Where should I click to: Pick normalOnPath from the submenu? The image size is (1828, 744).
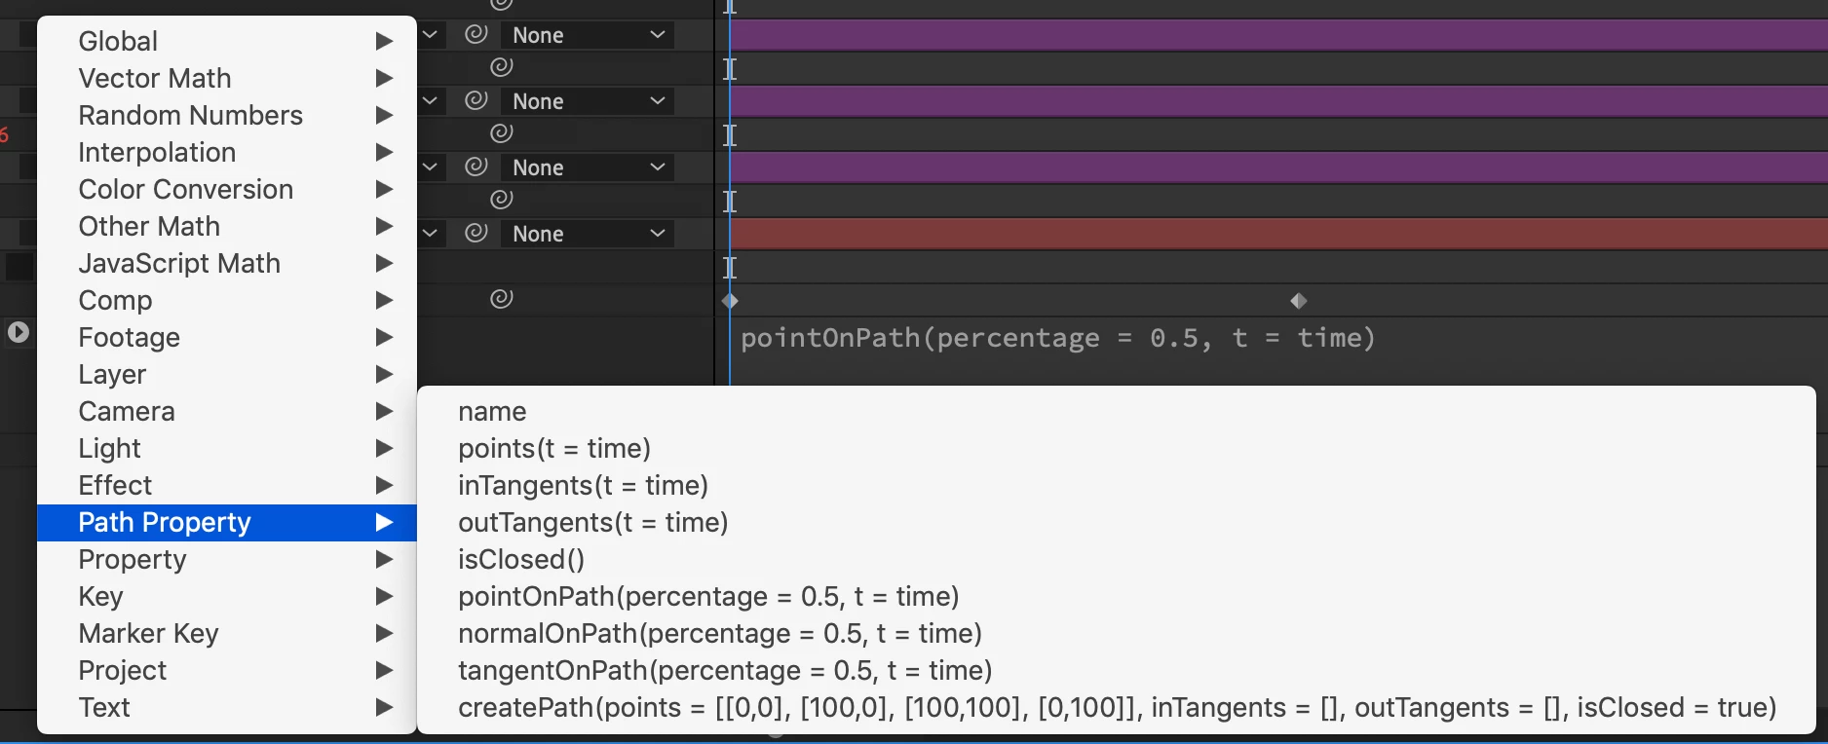tap(719, 633)
